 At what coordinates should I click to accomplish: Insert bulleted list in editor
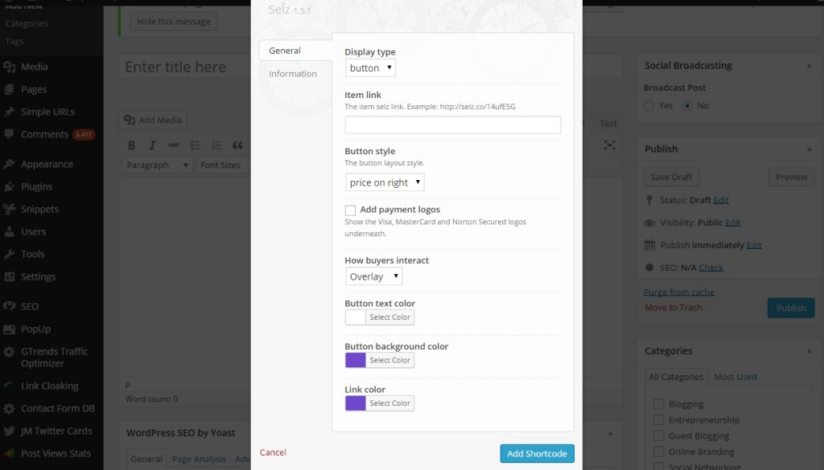click(x=195, y=145)
